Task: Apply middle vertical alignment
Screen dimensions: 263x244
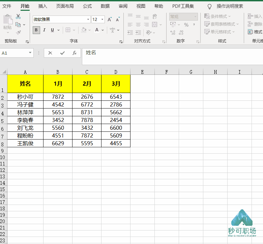Action: (x=138, y=16)
